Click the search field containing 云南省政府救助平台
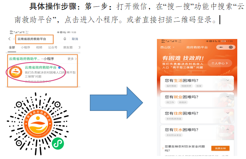 (x=34, y=39)
